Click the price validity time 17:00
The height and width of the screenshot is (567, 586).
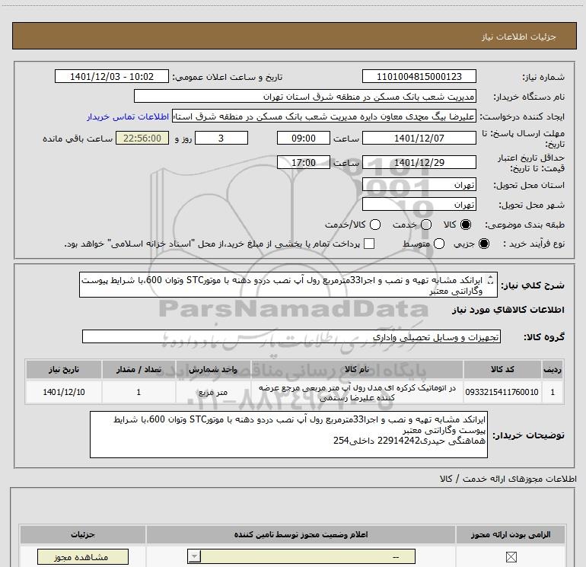click(304, 162)
